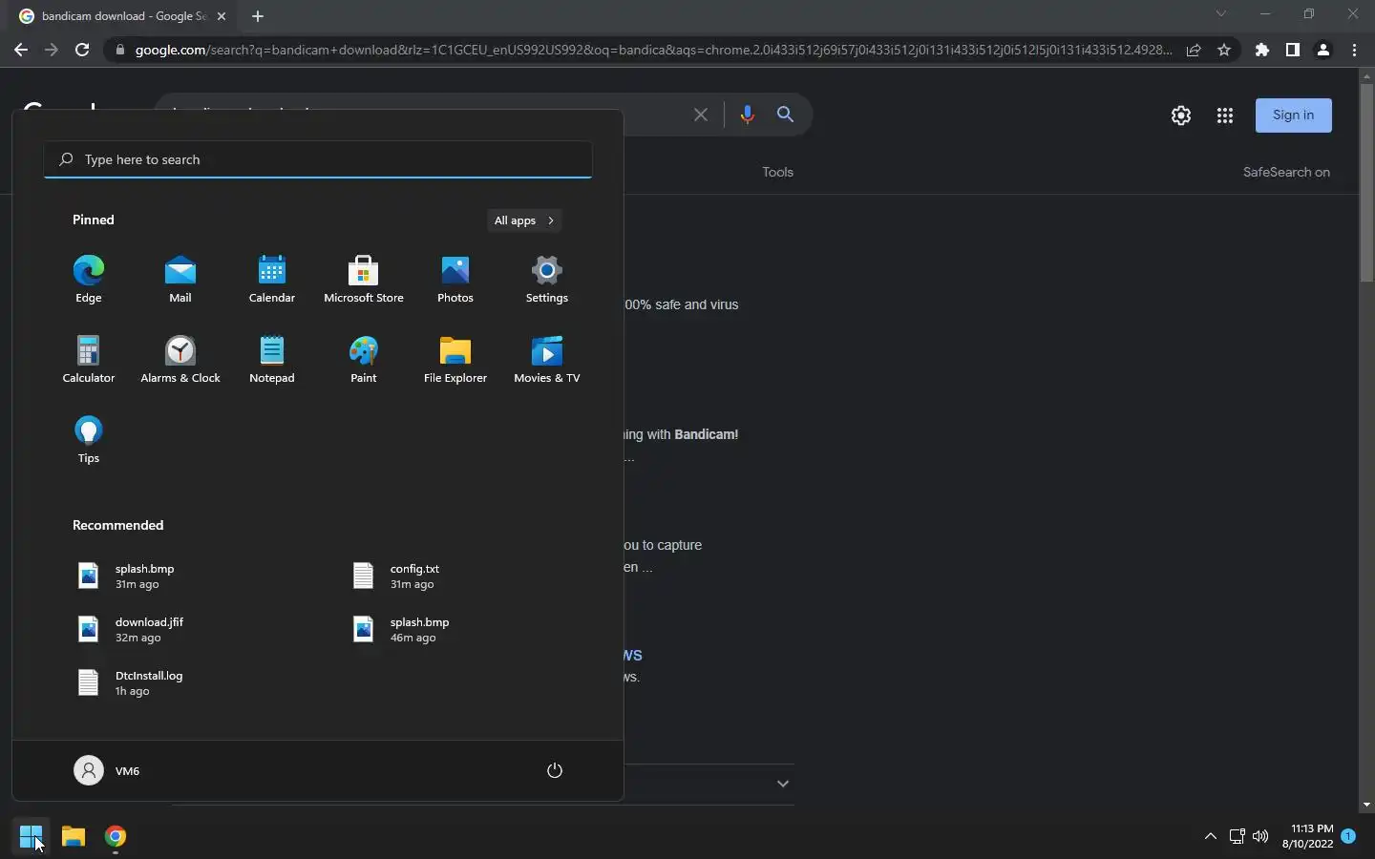Open Notepad from Start menu
Image resolution: width=1375 pixels, height=859 pixels.
[272, 360]
